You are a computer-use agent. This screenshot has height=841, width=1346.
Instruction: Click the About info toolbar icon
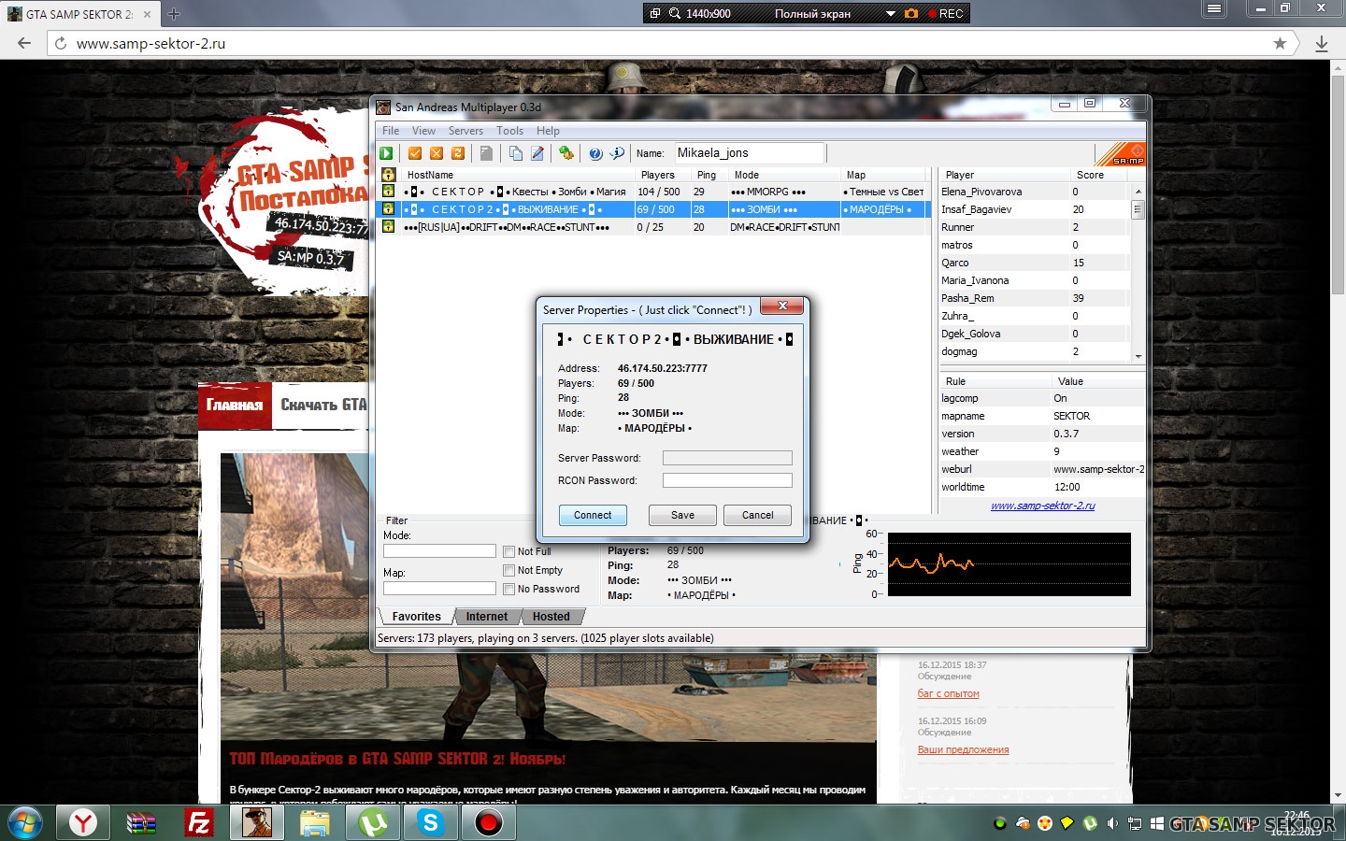coord(617,153)
